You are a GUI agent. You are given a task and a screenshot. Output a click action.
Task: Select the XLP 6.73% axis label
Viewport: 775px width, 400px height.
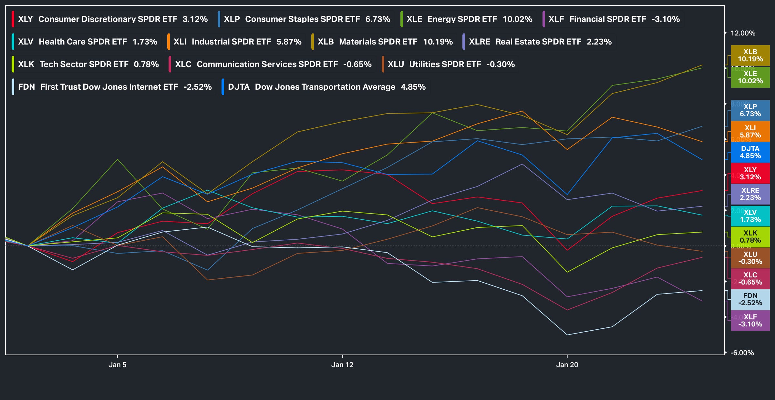[x=750, y=110]
